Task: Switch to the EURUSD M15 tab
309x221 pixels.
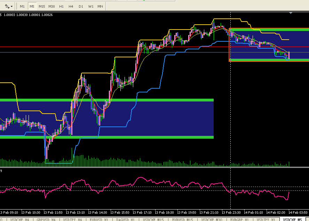Action: coord(182,219)
